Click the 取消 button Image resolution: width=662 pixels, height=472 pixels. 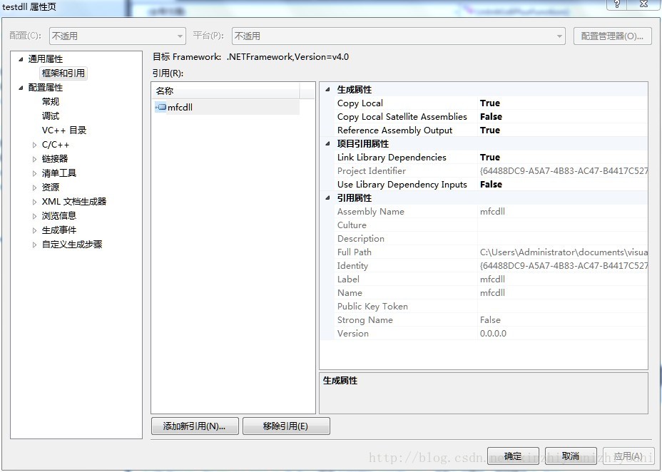point(571,456)
